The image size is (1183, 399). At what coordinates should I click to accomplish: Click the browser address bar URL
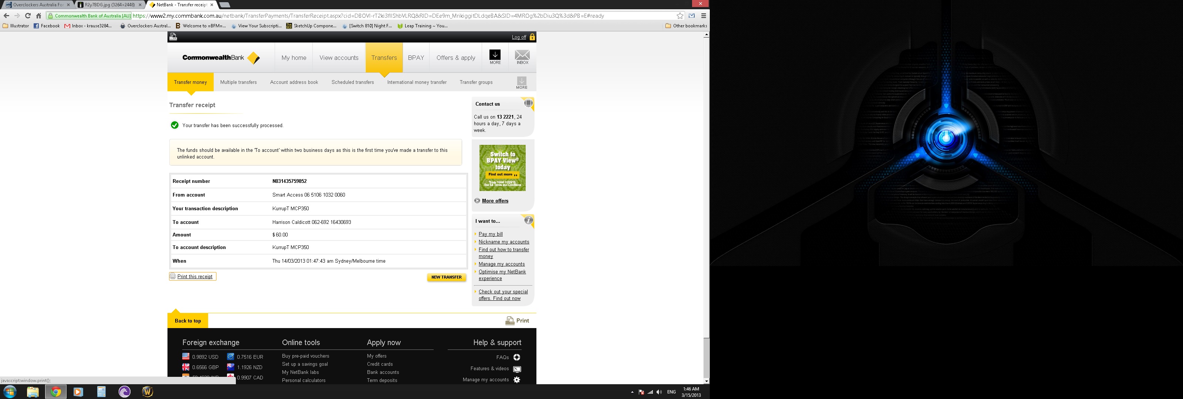point(368,16)
